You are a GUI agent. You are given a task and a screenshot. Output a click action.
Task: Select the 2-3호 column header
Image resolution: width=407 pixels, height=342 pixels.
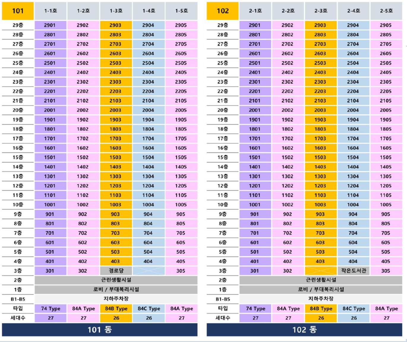(x=321, y=11)
